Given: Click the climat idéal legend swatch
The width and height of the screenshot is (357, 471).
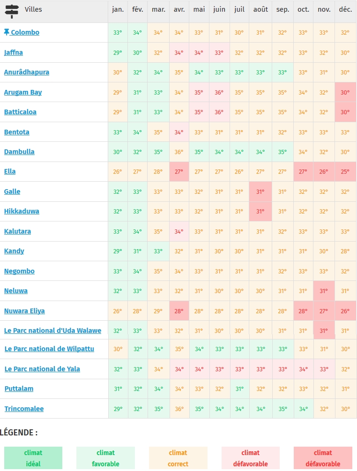Looking at the screenshot, I should 33,458.
